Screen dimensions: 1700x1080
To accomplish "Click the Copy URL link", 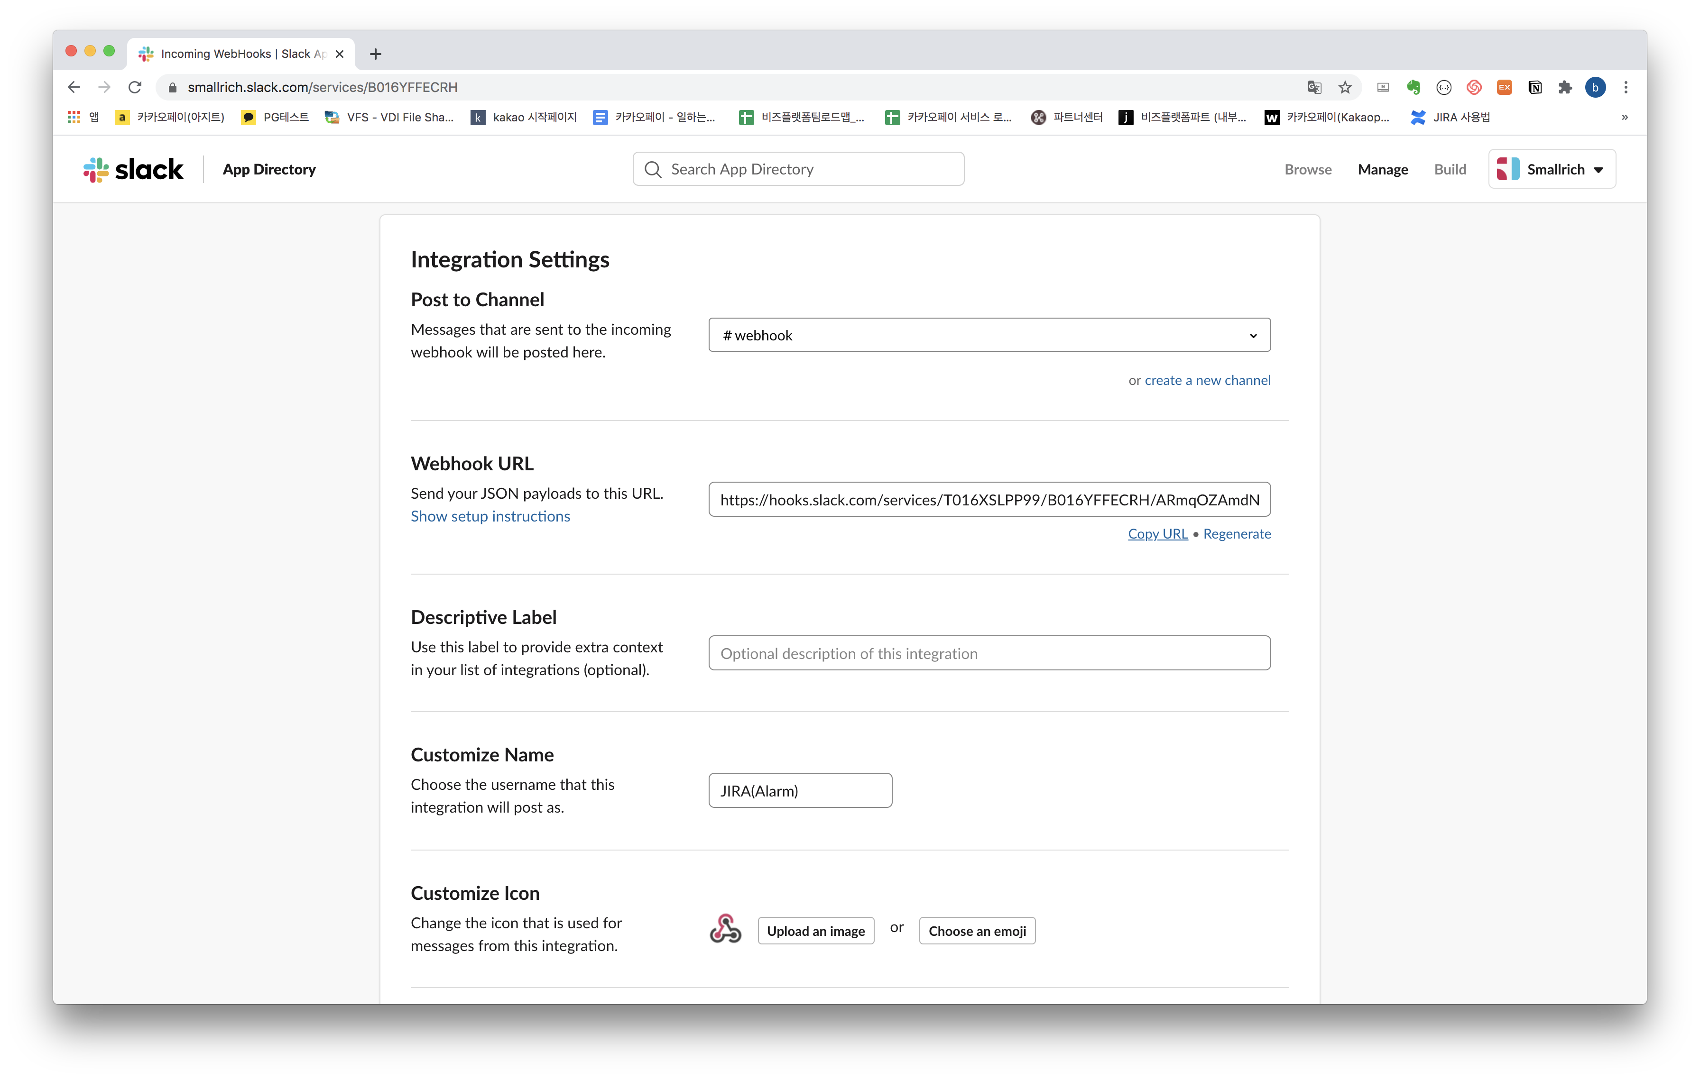I will click(x=1157, y=534).
